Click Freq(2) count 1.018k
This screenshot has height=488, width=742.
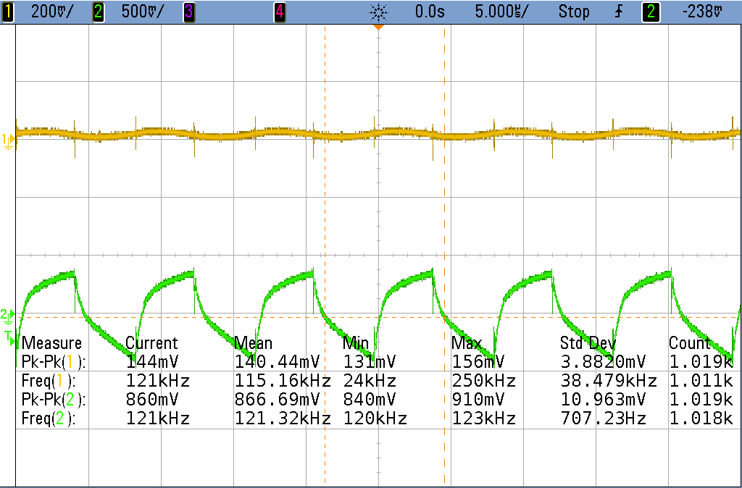[x=701, y=418]
